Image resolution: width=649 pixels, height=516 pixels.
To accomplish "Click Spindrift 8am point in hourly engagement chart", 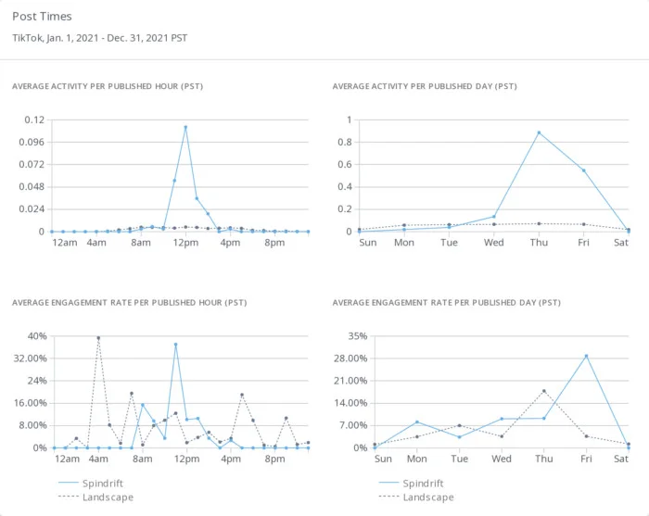I will click(x=143, y=405).
